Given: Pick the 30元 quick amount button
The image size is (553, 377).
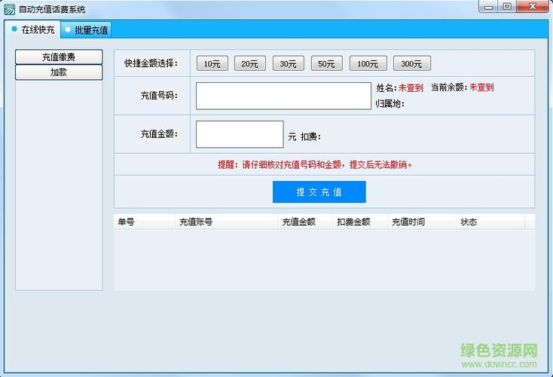Looking at the screenshot, I should 288,63.
